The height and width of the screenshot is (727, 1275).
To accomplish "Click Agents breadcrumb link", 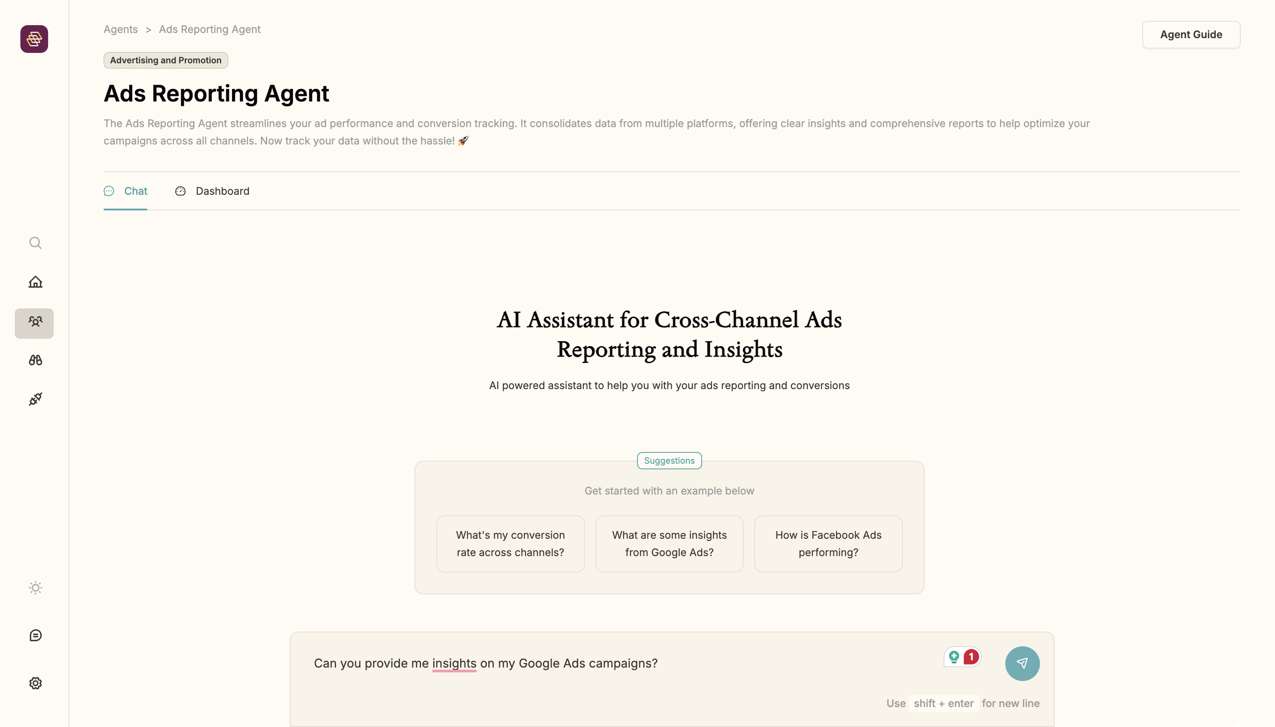I will point(120,29).
